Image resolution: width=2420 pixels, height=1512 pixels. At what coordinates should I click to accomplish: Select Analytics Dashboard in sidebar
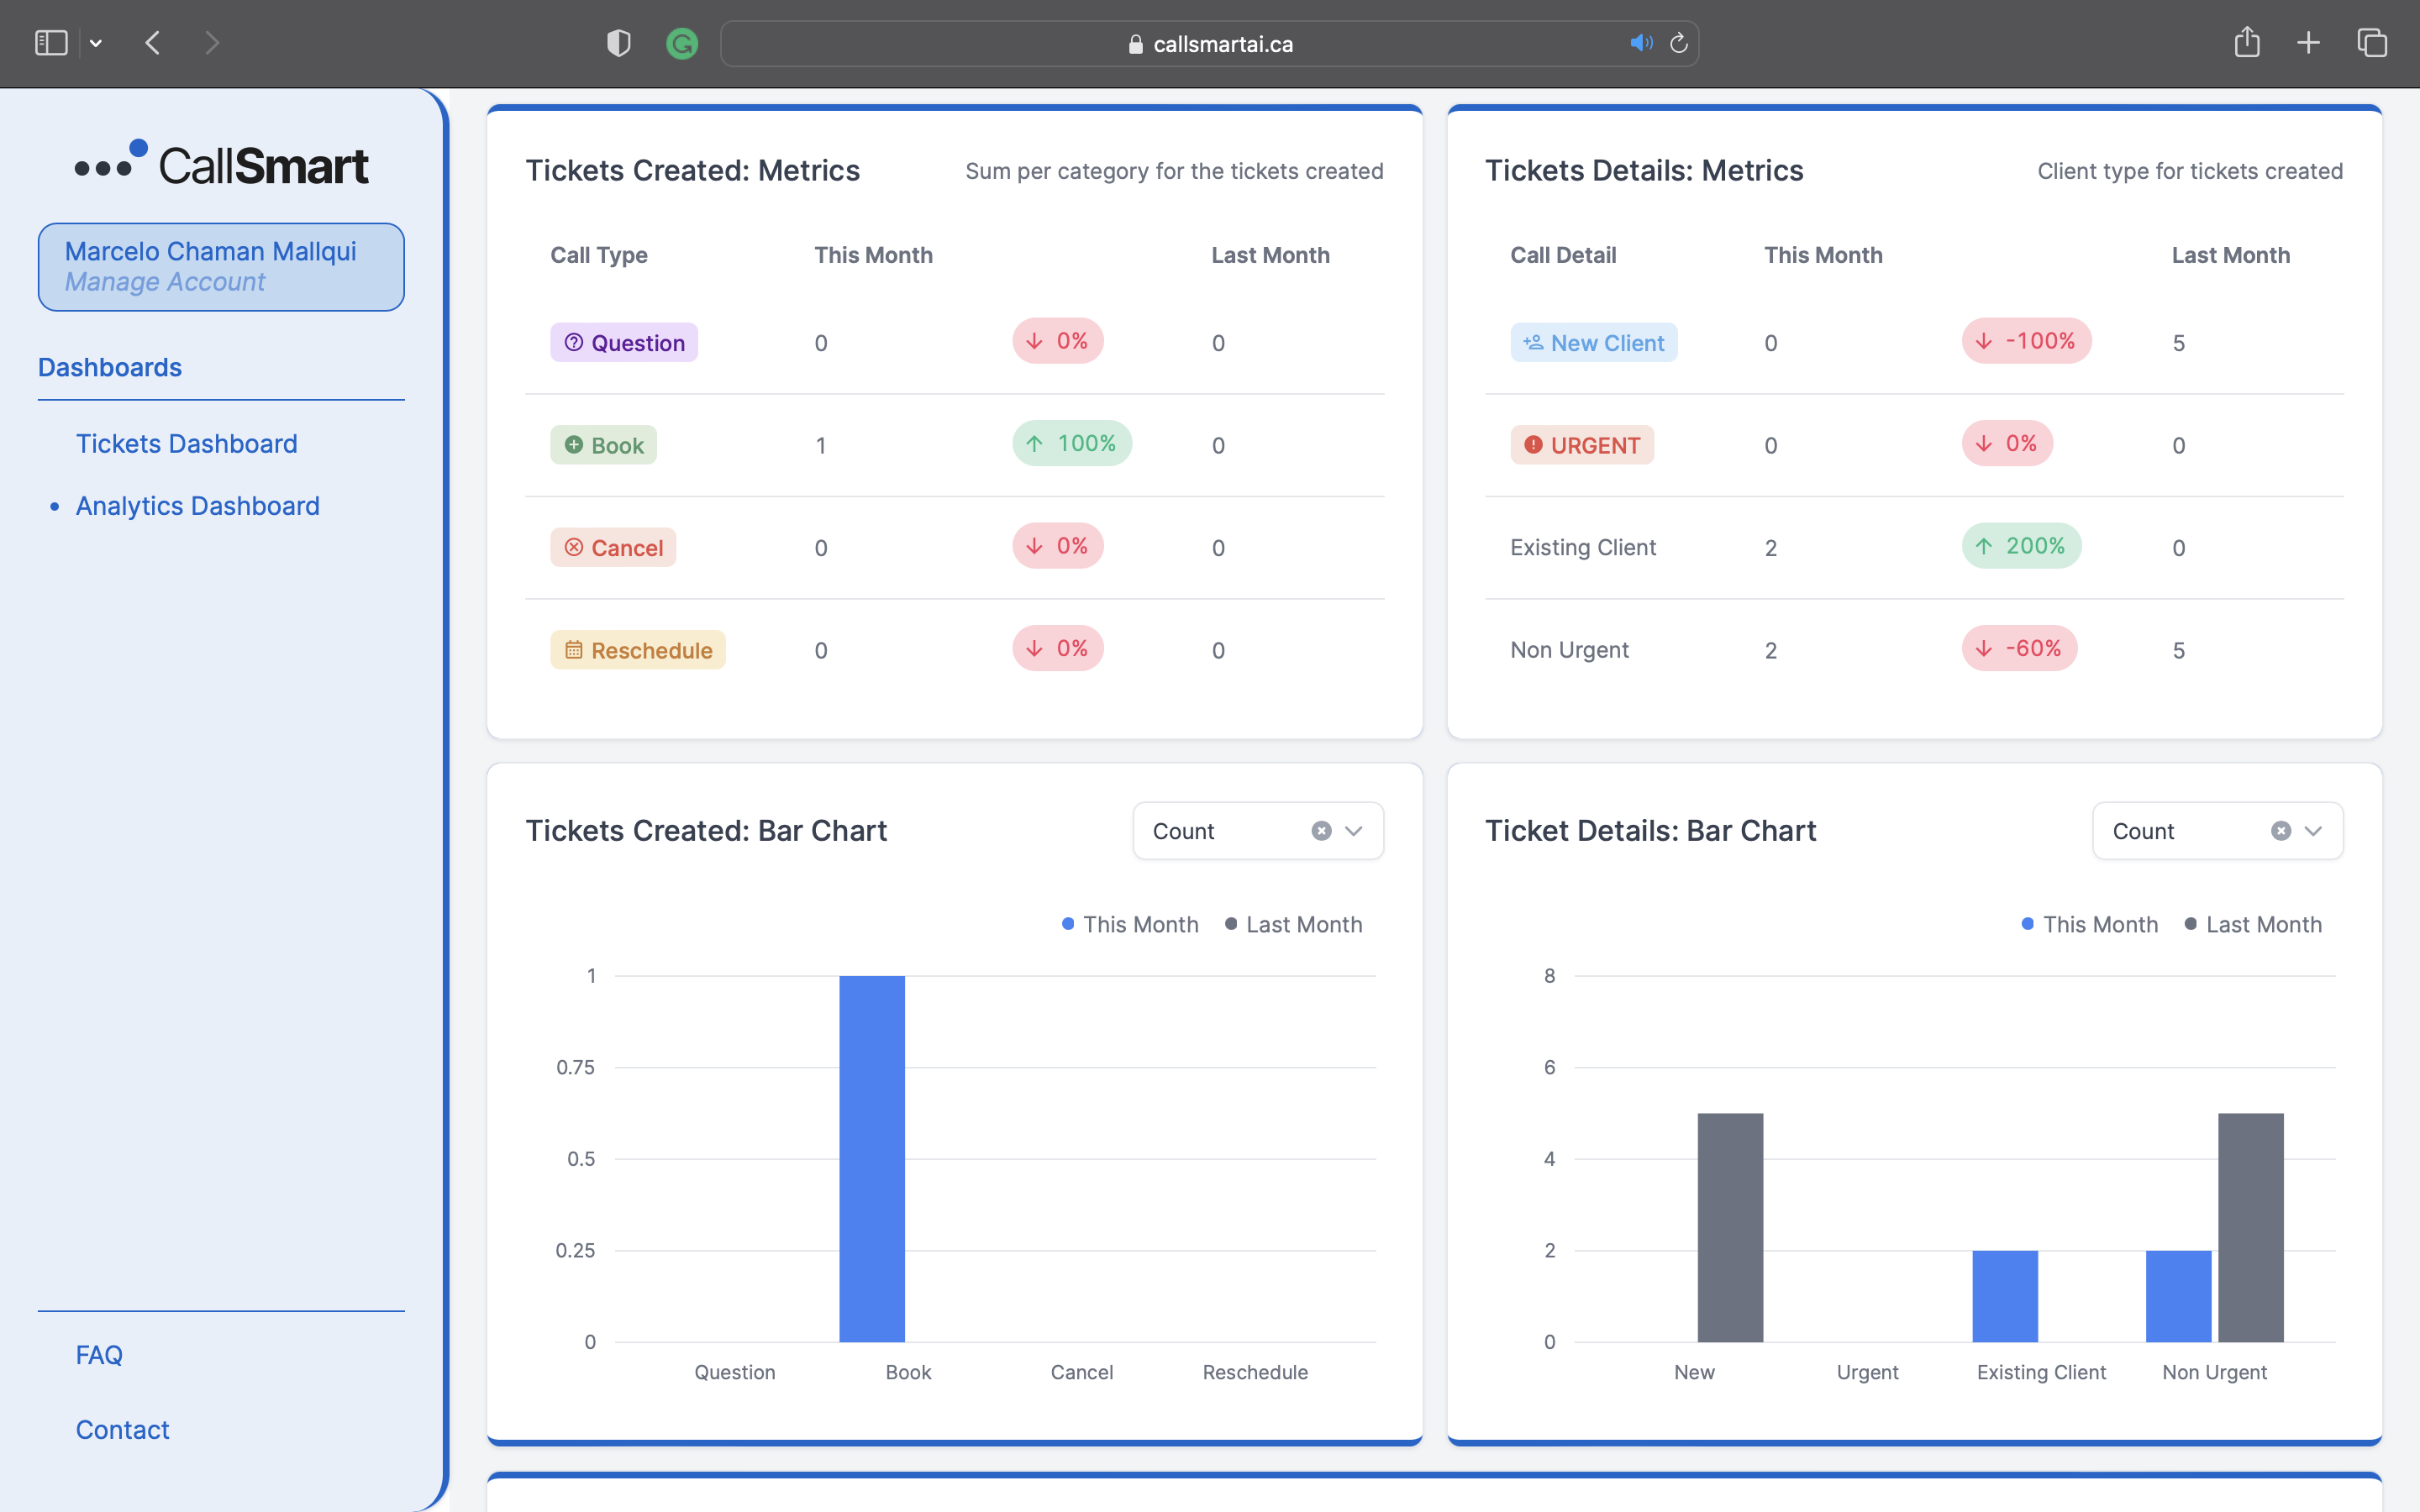pyautogui.click(x=198, y=506)
